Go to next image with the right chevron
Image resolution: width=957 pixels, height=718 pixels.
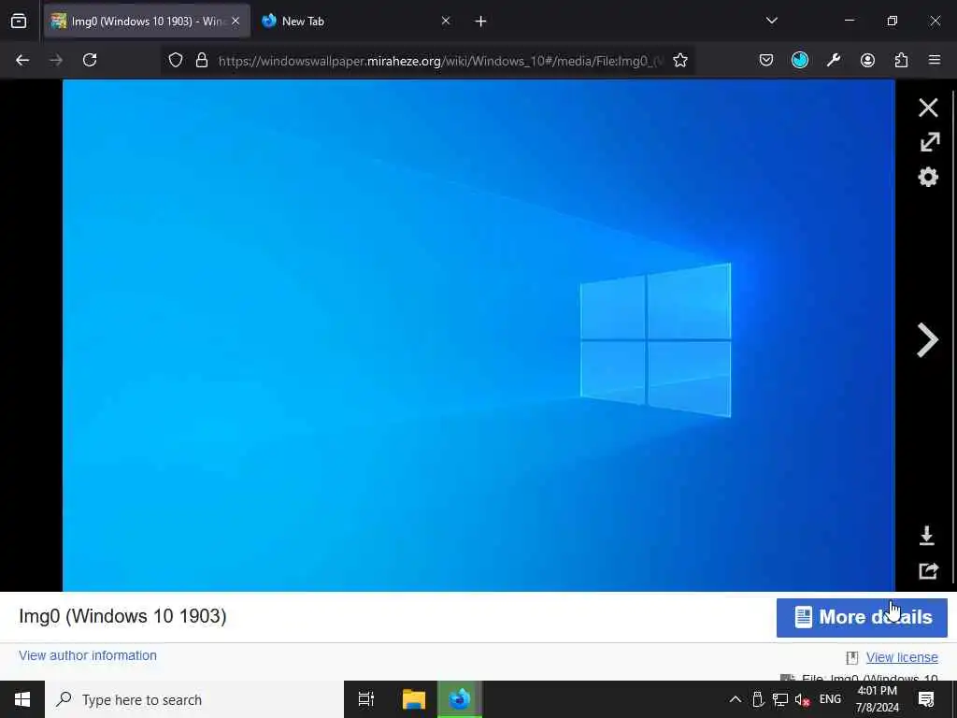pos(927,340)
